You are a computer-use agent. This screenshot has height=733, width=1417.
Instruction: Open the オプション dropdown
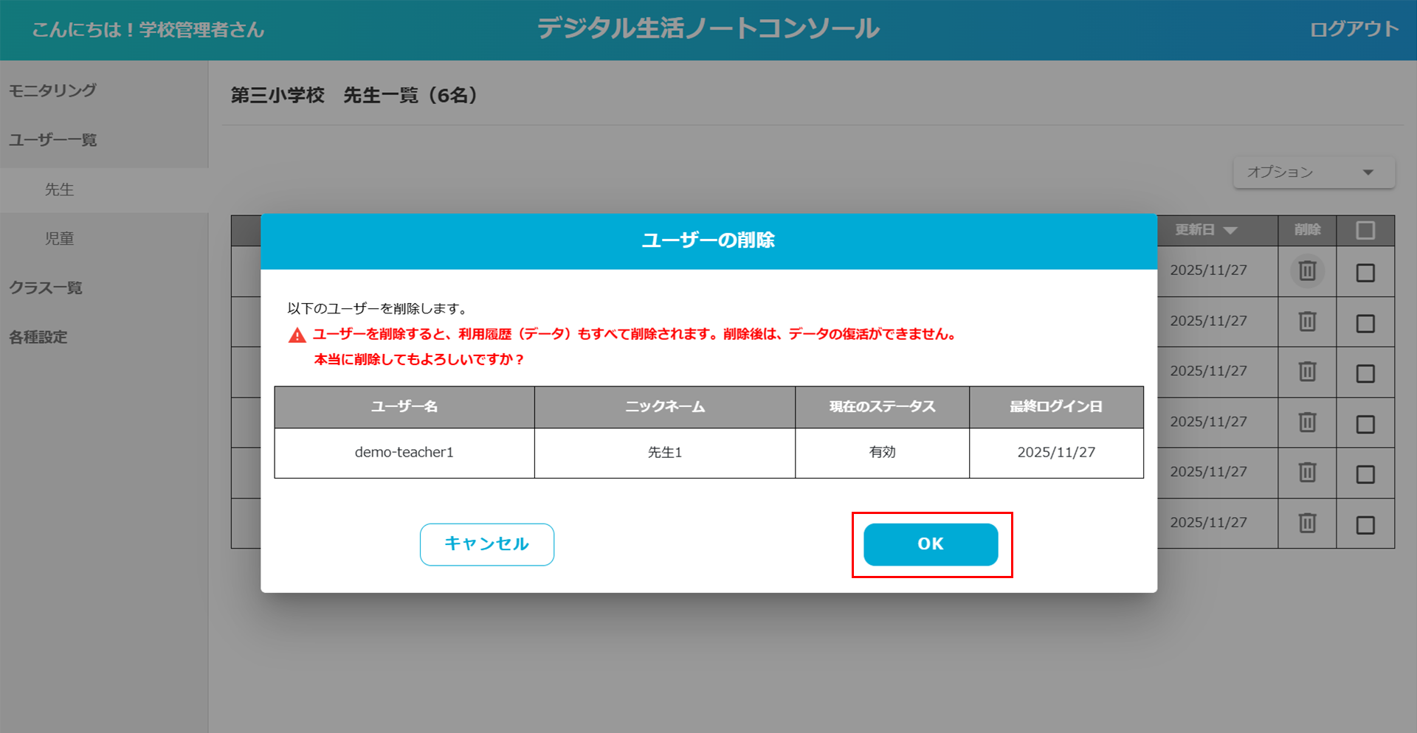coord(1314,173)
